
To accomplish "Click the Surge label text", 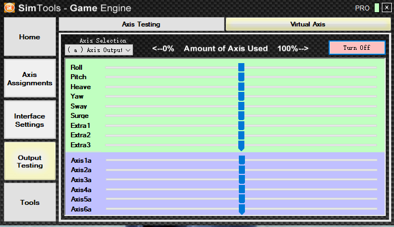I will pyautogui.click(x=80, y=116).
